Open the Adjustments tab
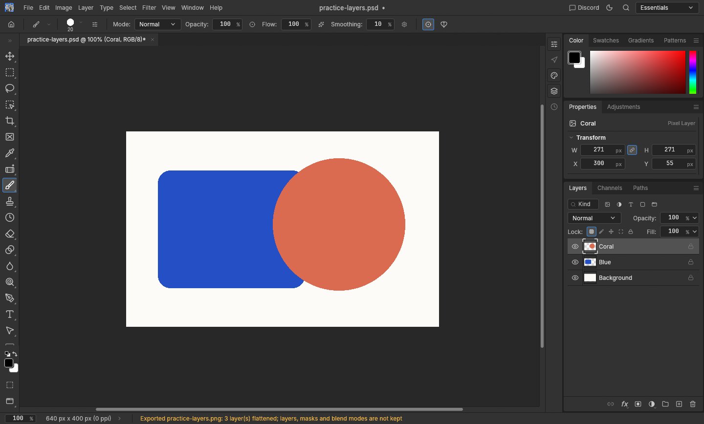 [623, 107]
